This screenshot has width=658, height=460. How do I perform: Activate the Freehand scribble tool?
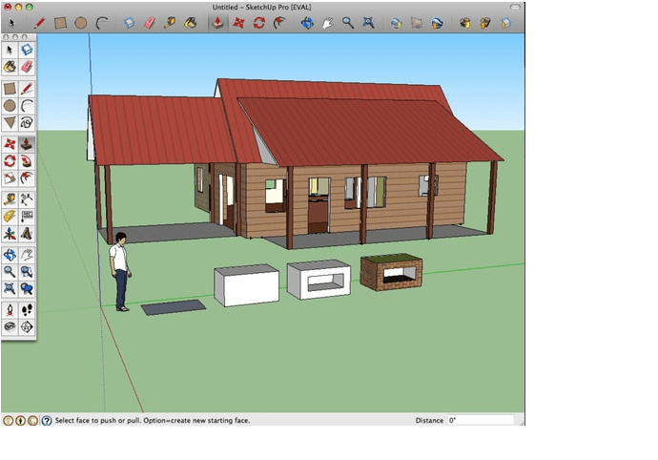pos(27,123)
